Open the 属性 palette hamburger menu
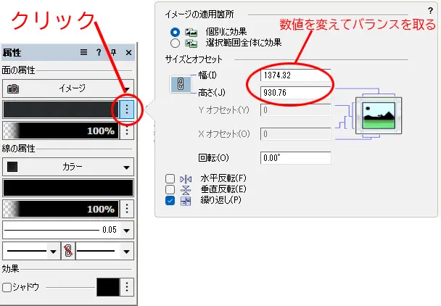Viewport: 441px width, 306px height. (83, 53)
